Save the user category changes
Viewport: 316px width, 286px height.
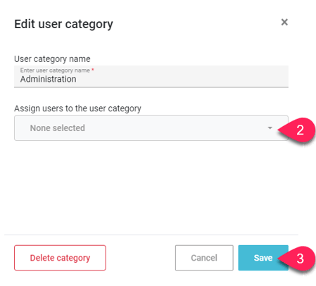tap(263, 258)
